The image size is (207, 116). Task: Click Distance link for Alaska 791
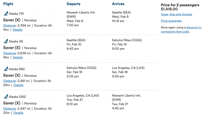(10, 26)
